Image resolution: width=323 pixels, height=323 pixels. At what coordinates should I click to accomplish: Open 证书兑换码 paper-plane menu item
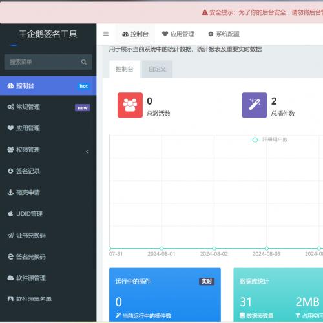point(48,235)
